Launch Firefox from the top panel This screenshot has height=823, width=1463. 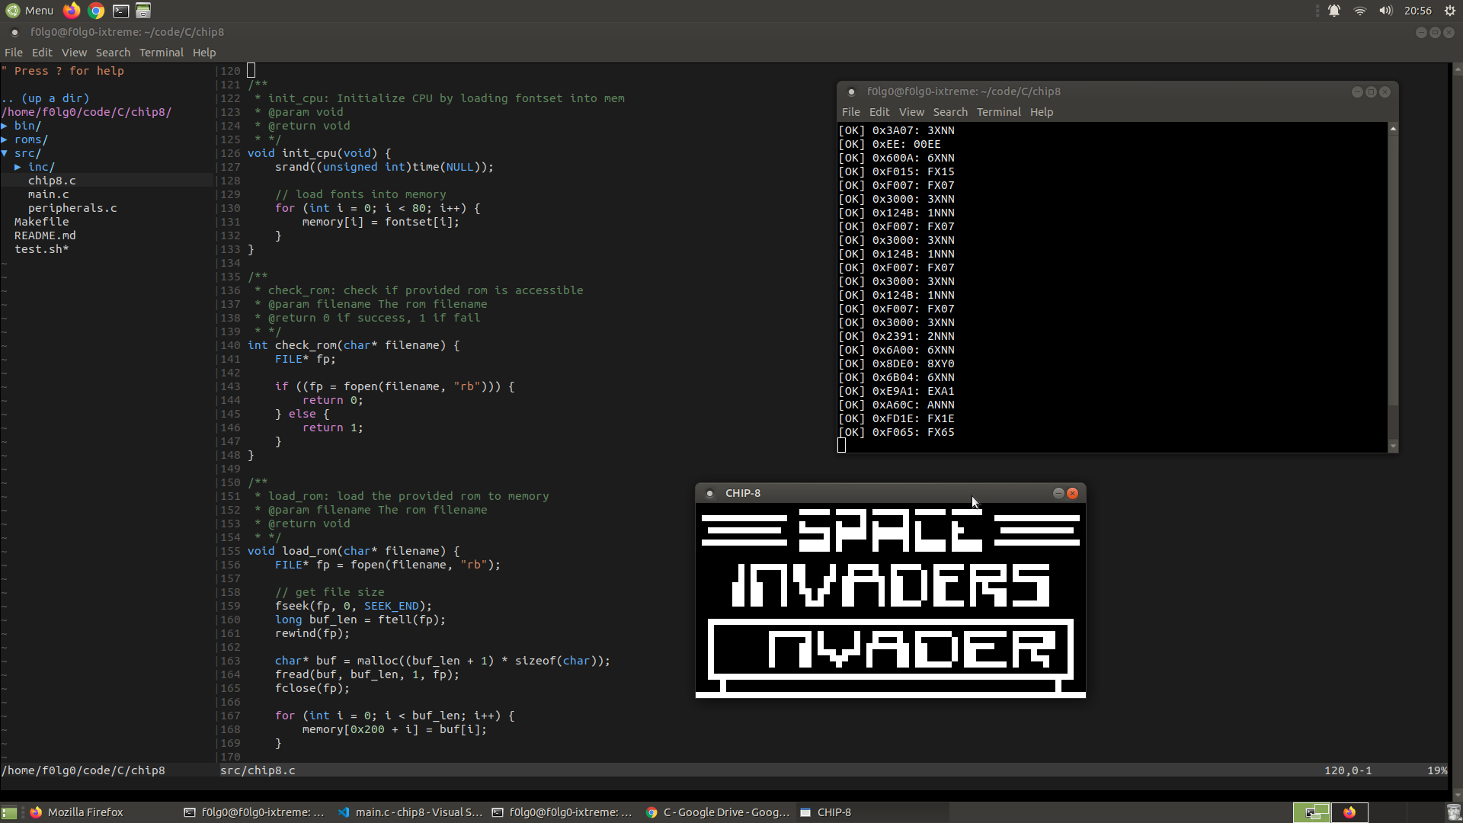click(x=72, y=11)
